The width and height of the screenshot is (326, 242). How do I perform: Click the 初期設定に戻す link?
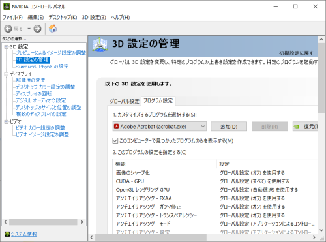[296, 53]
